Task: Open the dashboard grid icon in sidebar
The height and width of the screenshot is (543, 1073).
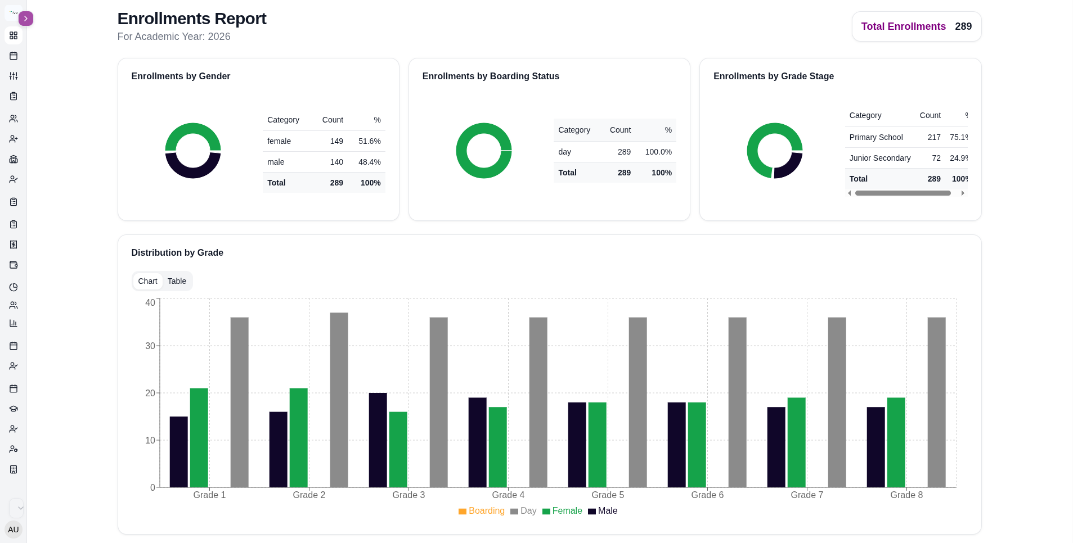Action: 14,35
